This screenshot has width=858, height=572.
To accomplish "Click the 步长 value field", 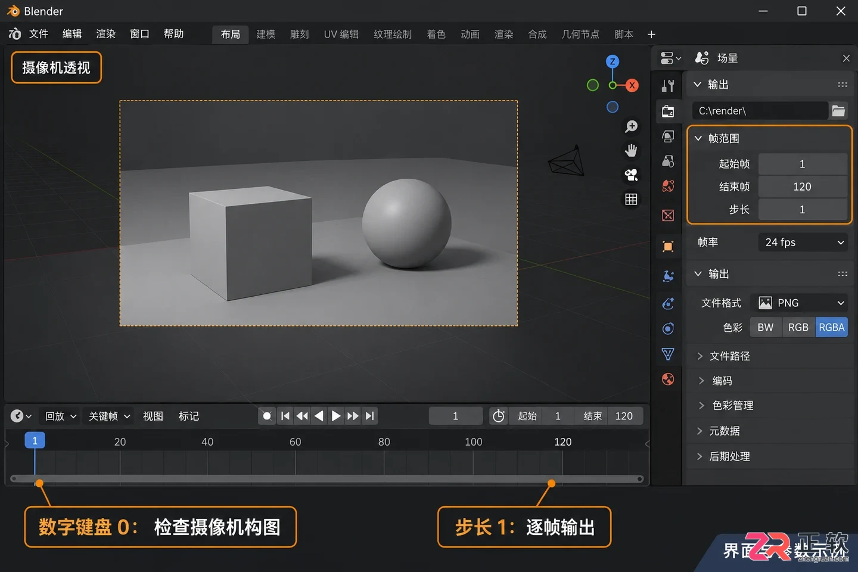I will coord(803,210).
